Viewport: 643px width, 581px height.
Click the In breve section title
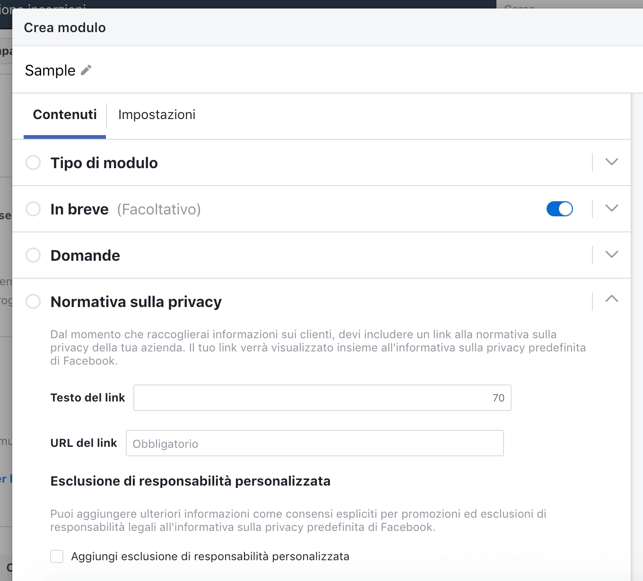pos(79,209)
